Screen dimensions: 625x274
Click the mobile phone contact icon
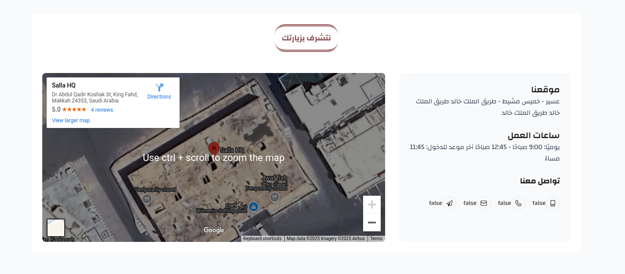pos(553,203)
